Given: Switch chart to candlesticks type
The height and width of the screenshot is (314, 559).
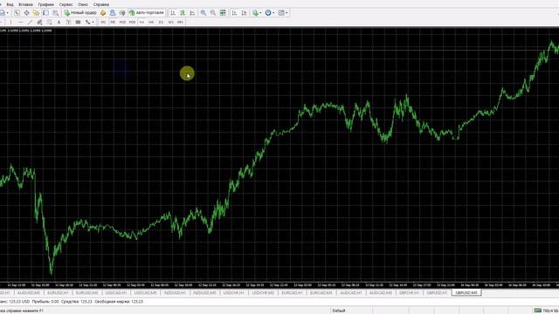Looking at the screenshot, I should click(183, 13).
